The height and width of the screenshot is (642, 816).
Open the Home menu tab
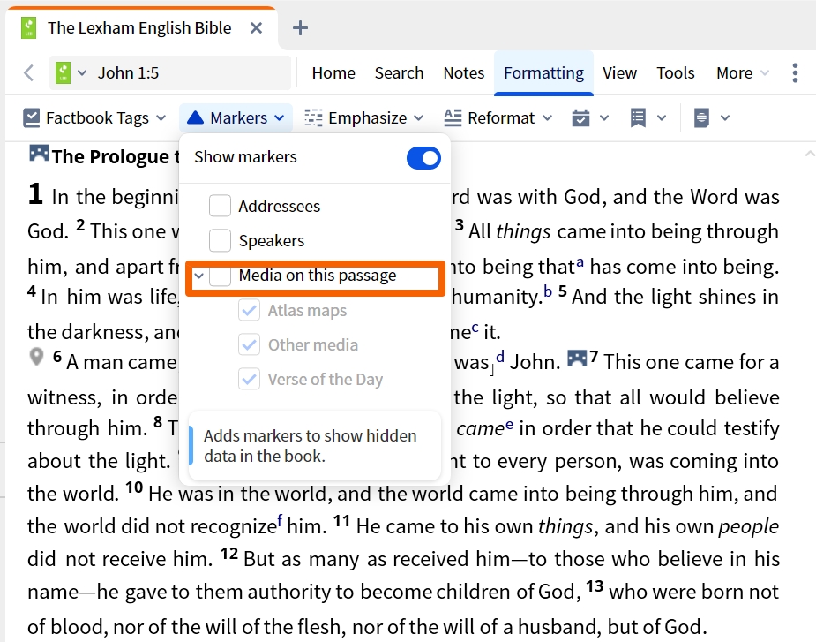pos(333,73)
